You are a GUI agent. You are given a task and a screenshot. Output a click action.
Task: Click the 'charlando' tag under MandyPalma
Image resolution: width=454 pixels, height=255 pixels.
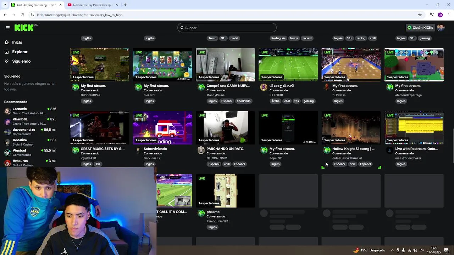(x=244, y=101)
